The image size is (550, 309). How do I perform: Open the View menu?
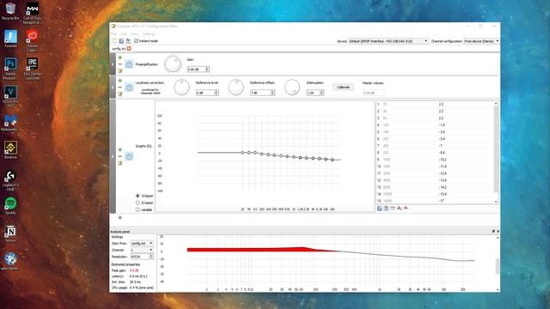coord(135,34)
